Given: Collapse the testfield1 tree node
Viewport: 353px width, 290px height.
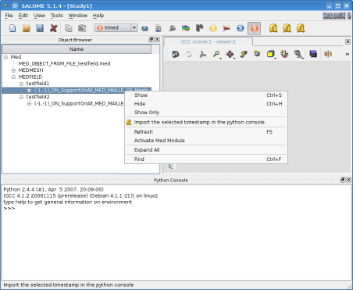Looking at the screenshot, I should 21,84.
